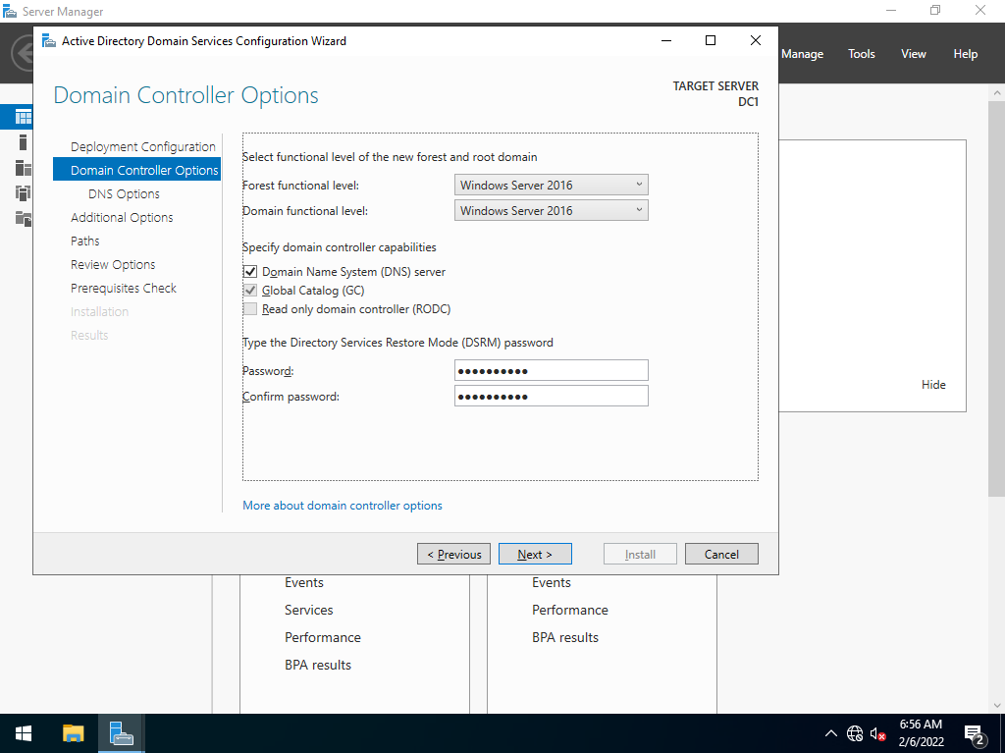The height and width of the screenshot is (753, 1005).
Task: Go to Prerequisites Check step
Action: click(124, 288)
